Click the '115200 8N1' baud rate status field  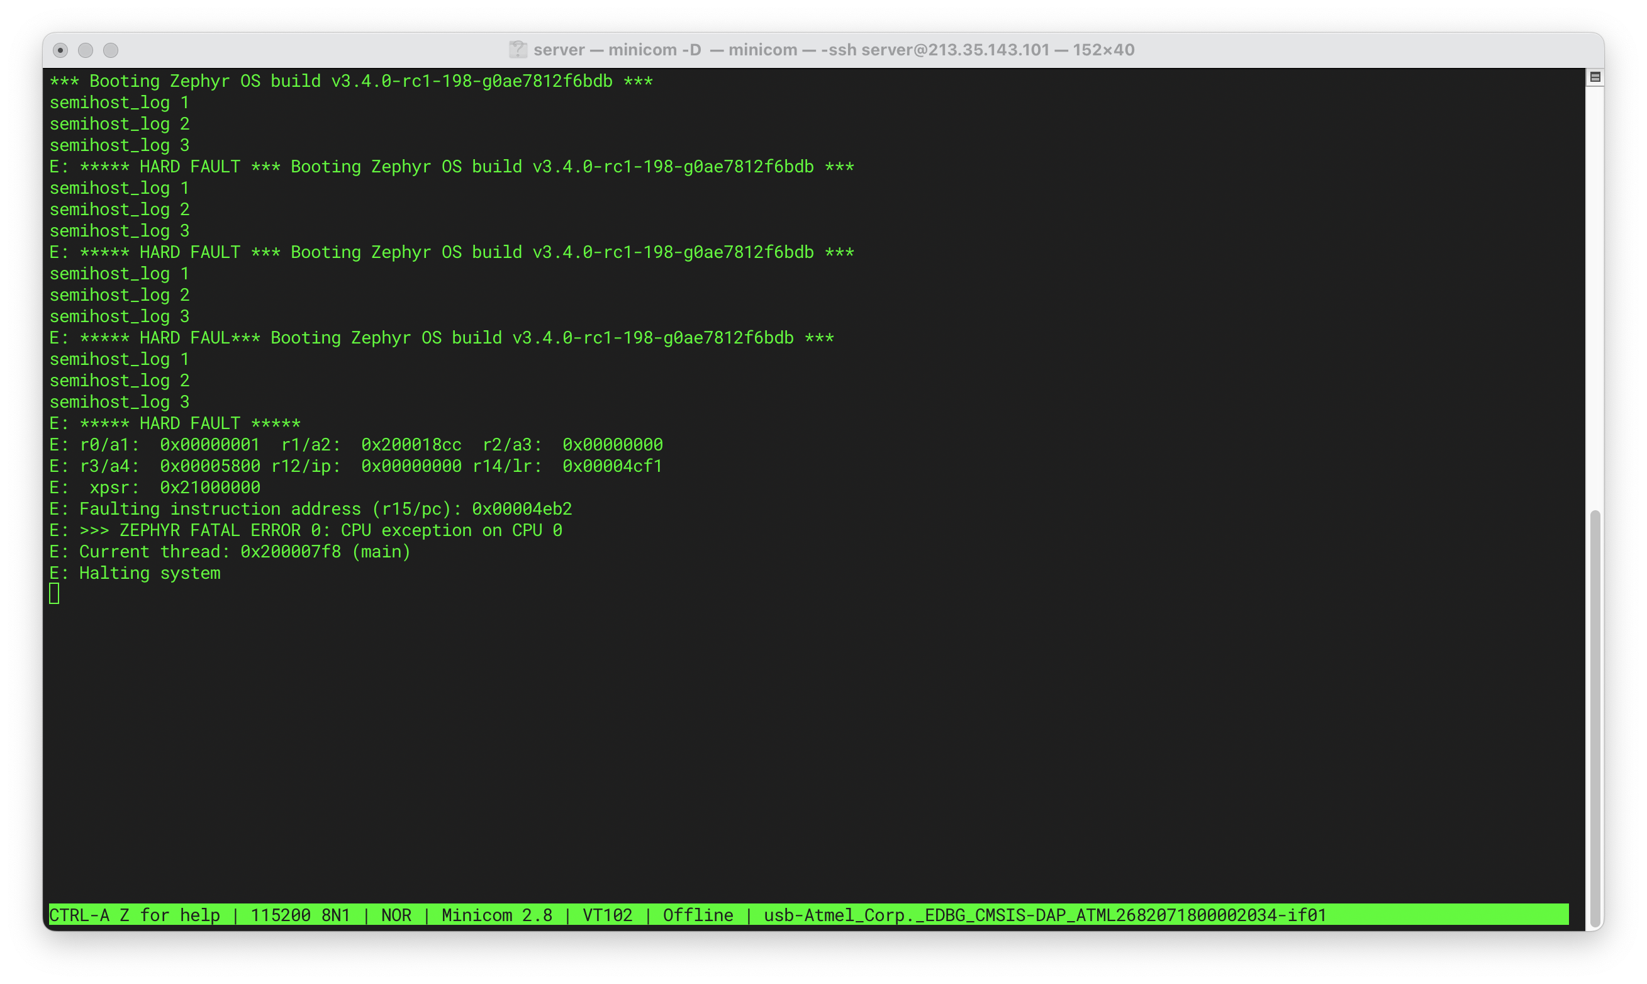point(299,915)
